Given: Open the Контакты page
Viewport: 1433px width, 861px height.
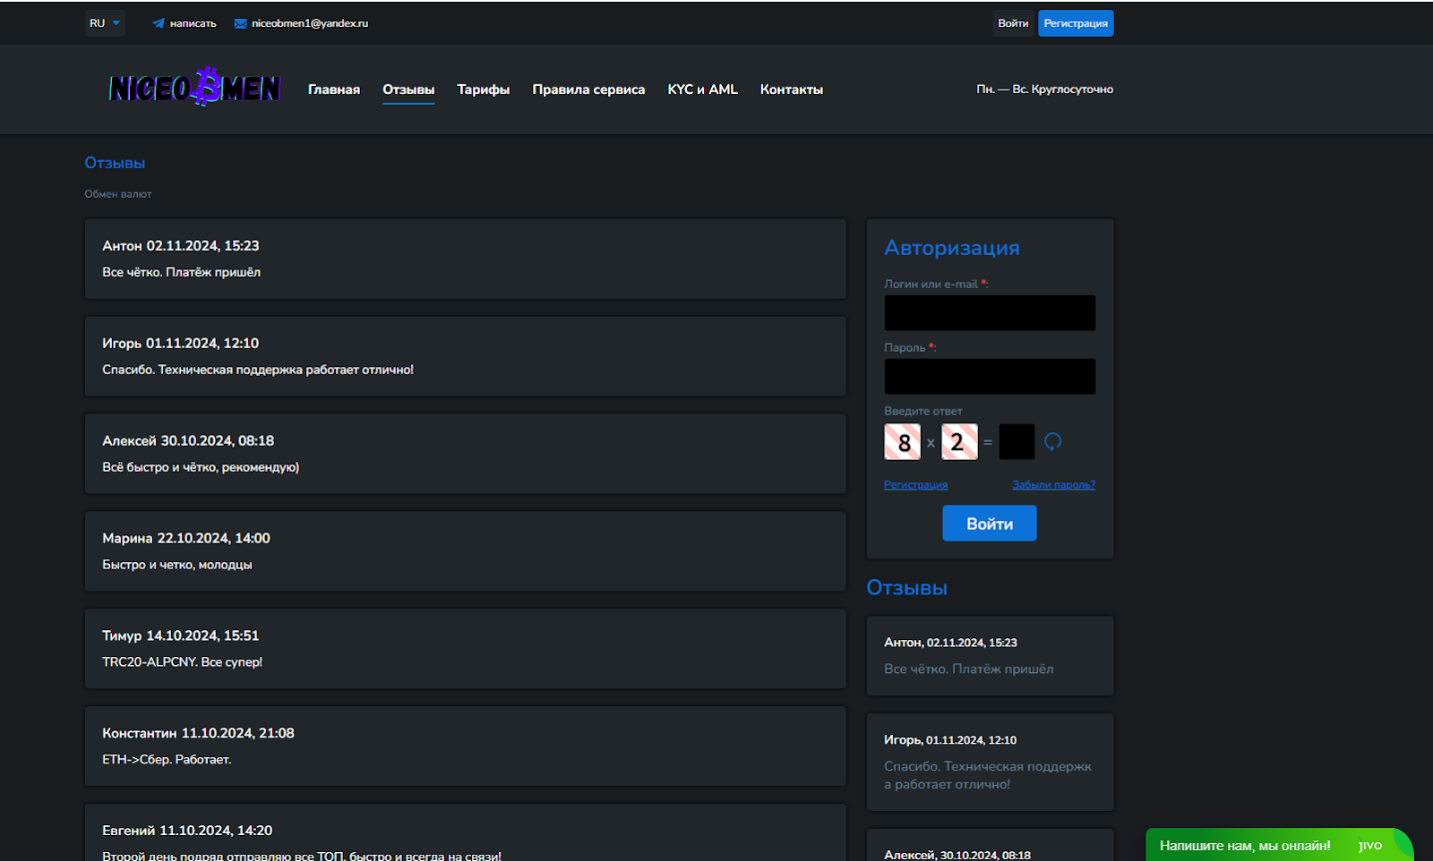Looking at the screenshot, I should click(x=791, y=90).
